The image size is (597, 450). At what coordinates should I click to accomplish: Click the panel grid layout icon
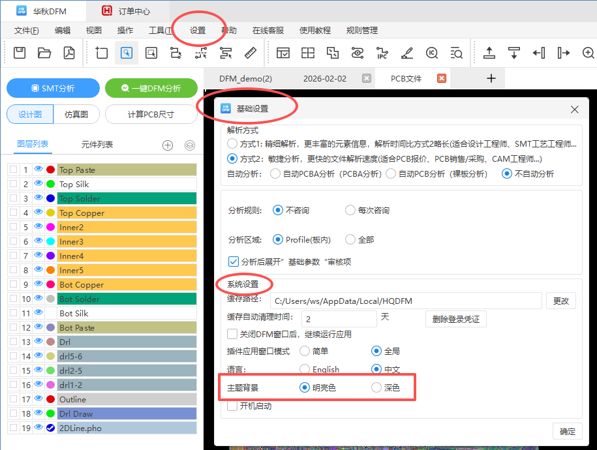[308, 53]
